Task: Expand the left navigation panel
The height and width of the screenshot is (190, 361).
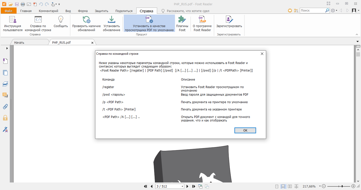Action: [7, 48]
